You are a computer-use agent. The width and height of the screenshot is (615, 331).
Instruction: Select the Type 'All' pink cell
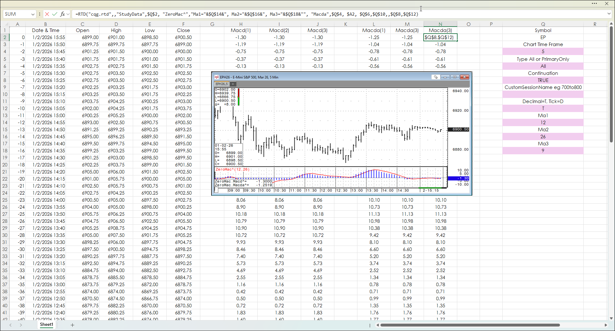coord(543,66)
